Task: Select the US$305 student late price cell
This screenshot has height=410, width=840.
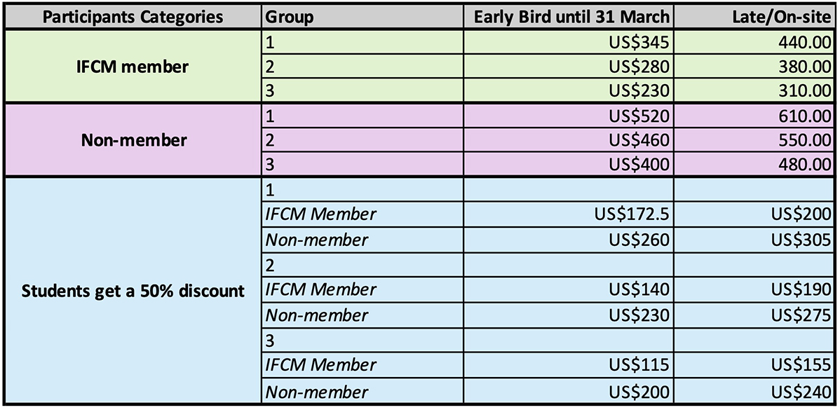Action: (801, 240)
